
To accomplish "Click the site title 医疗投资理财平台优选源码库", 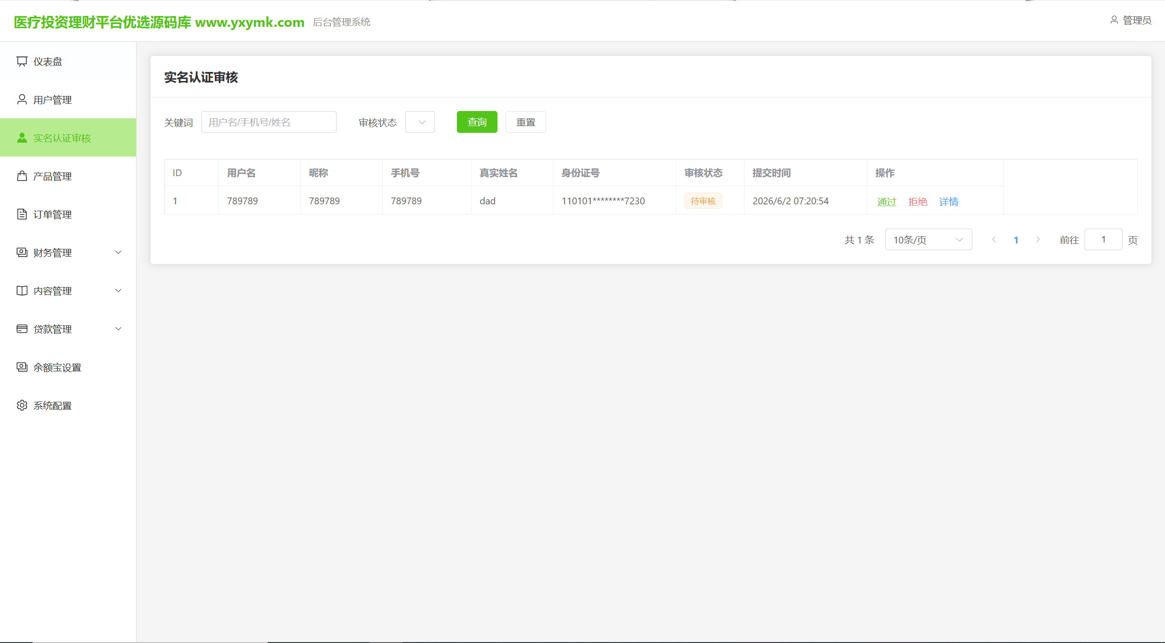I will [102, 22].
